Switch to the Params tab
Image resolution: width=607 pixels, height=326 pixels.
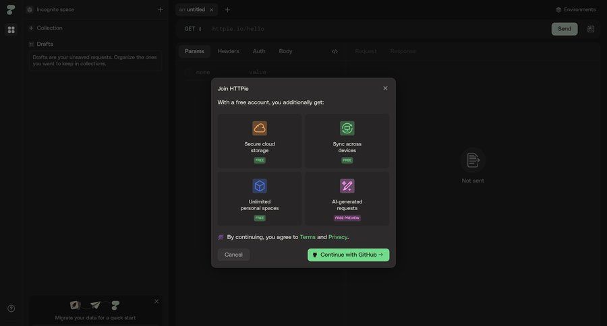194,51
